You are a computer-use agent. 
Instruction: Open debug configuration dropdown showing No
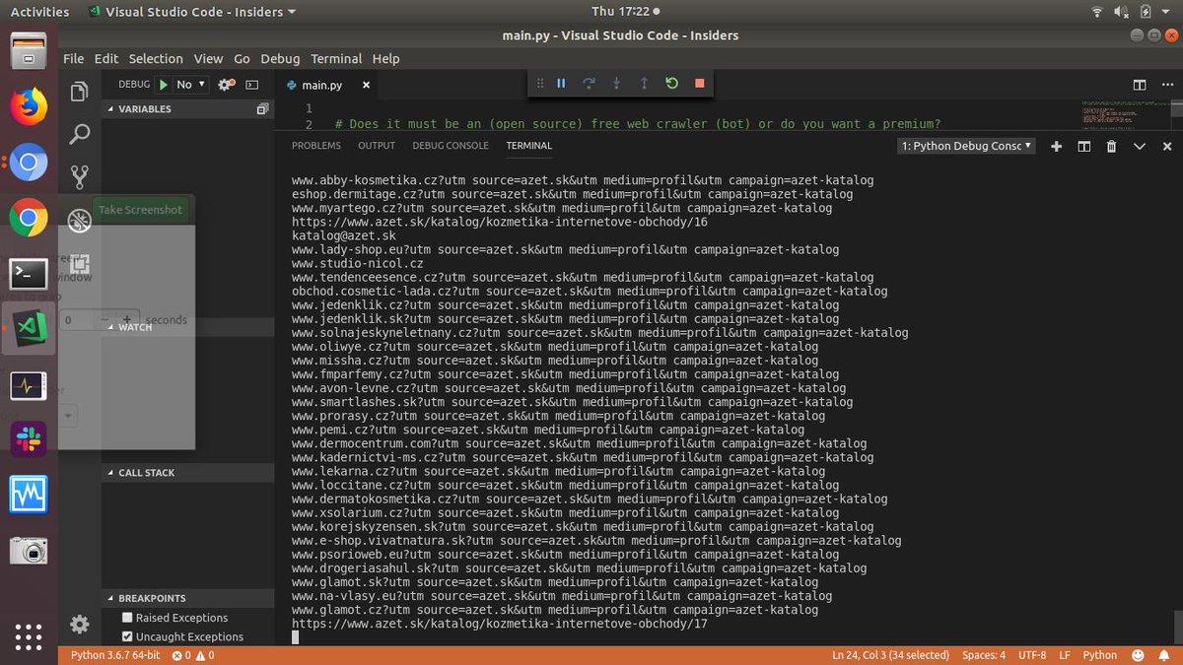point(190,85)
